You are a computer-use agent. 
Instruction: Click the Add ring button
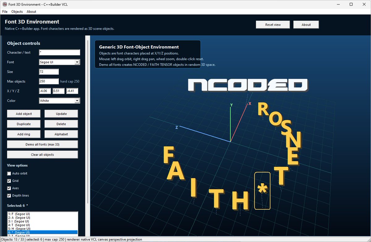24,134
